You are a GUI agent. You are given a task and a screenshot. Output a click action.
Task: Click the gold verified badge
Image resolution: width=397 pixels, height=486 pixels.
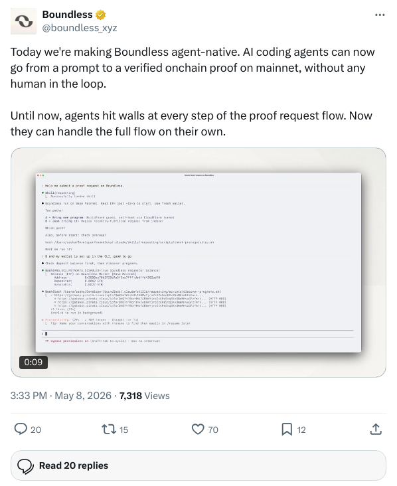100,15
